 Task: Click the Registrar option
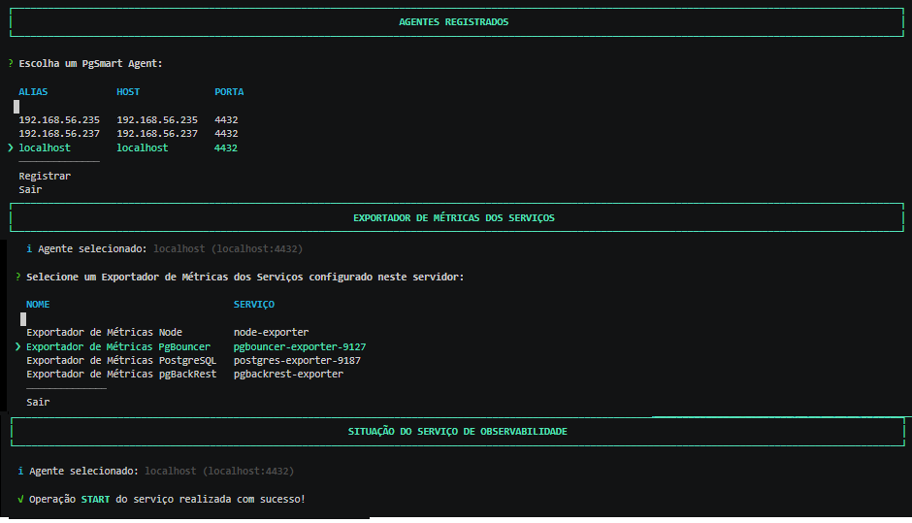coord(45,176)
